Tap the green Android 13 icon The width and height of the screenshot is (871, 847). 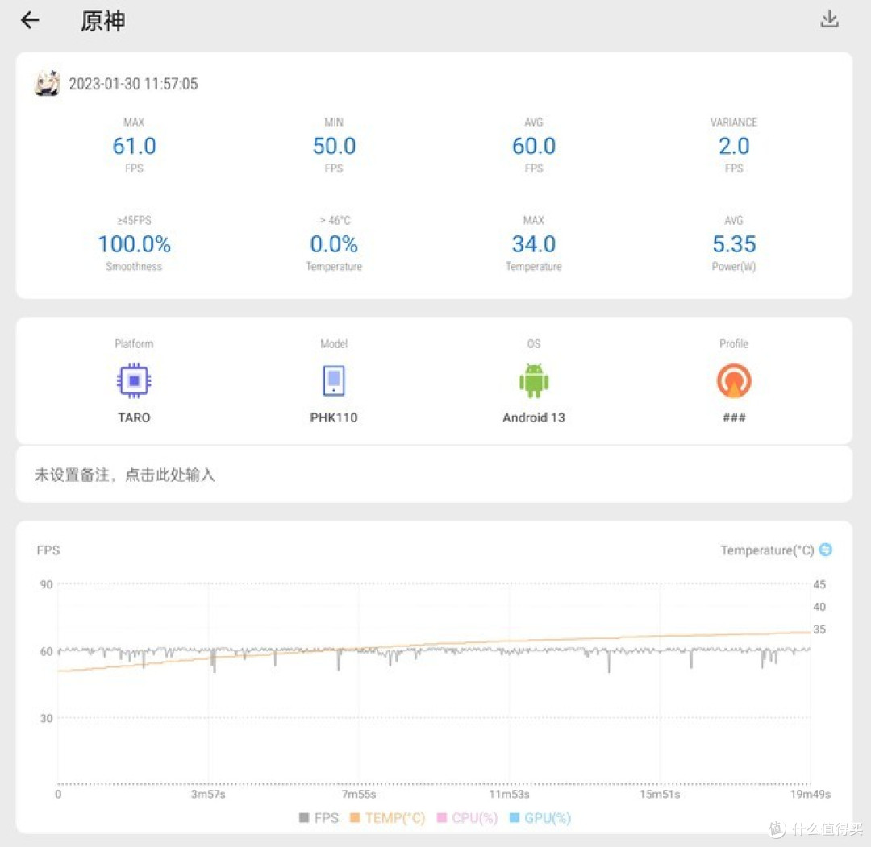pyautogui.click(x=534, y=380)
